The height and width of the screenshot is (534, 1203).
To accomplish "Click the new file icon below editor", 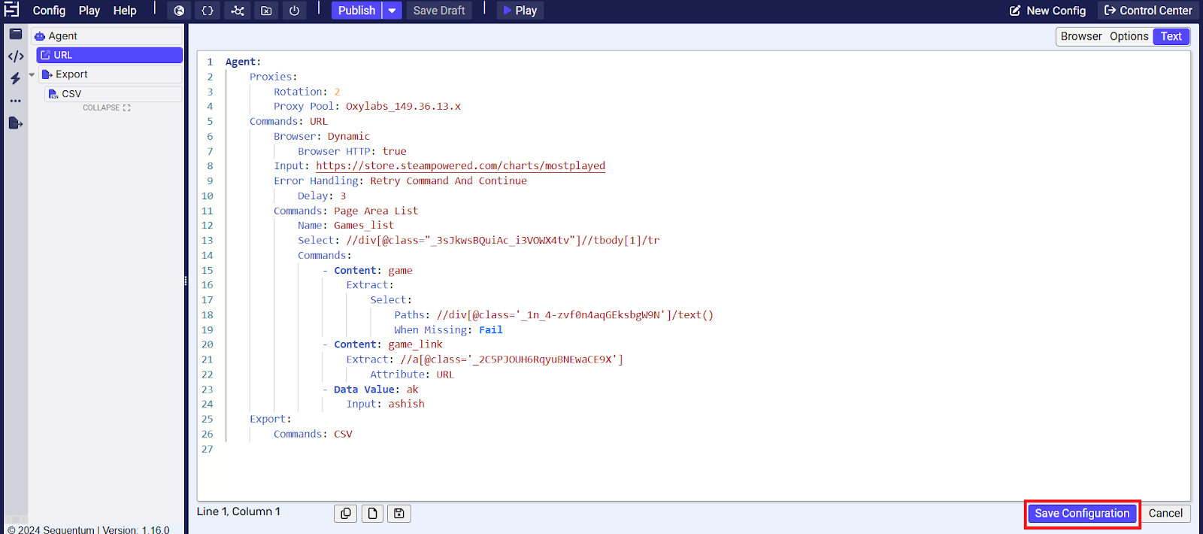I will point(372,514).
